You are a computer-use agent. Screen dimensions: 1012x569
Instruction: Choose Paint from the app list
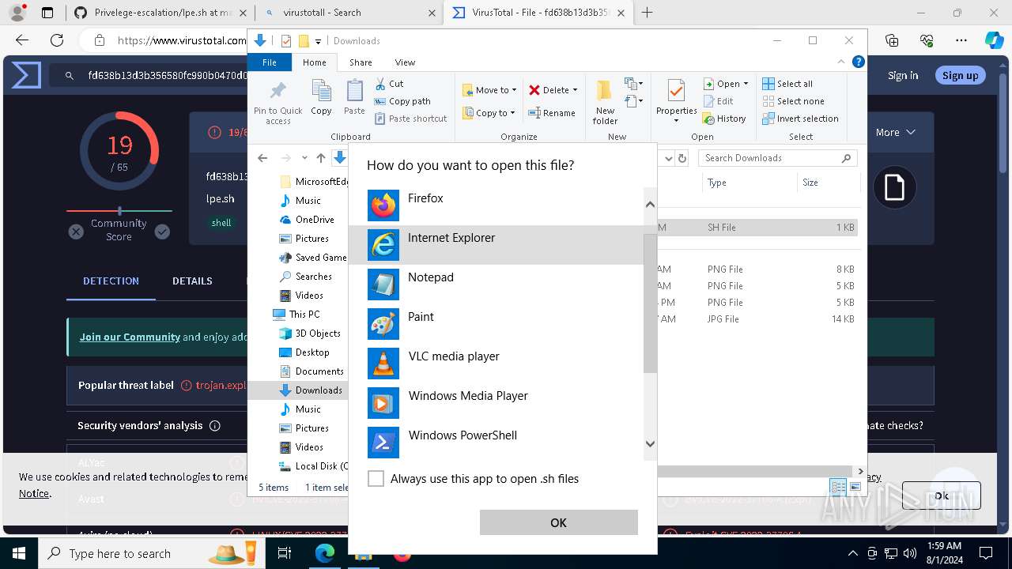click(497, 324)
